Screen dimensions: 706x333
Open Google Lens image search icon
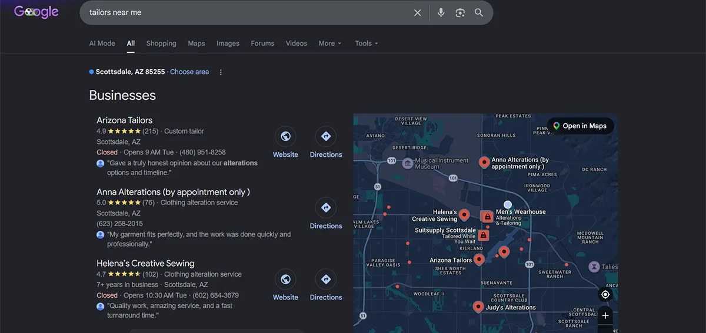(x=460, y=12)
